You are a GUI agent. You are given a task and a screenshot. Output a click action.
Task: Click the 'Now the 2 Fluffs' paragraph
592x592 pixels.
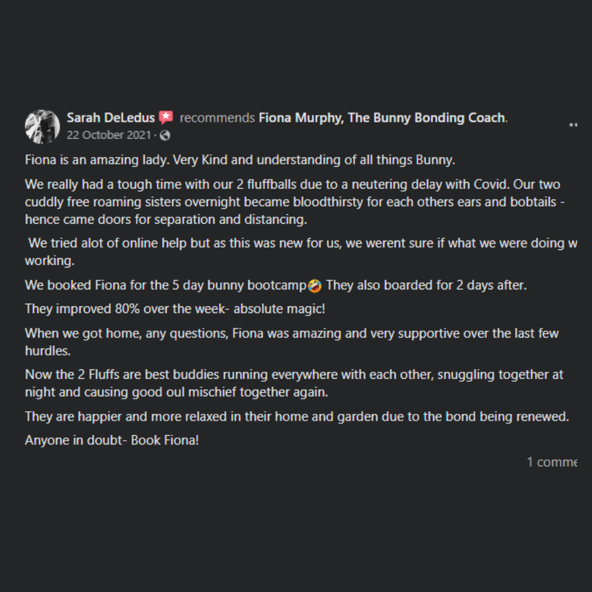(x=294, y=375)
